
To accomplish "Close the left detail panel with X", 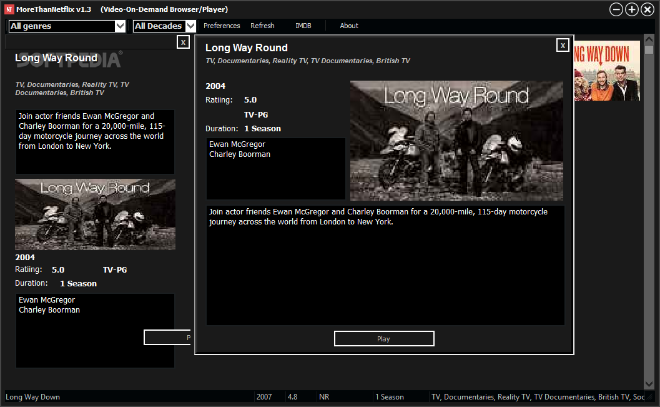I will 183,42.
